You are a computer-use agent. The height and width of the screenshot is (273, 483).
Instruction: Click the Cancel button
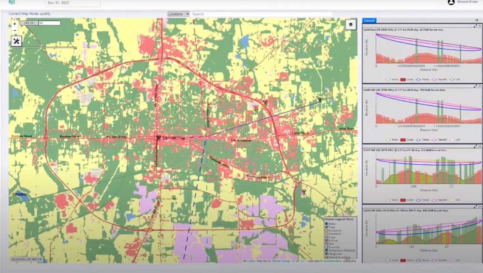(369, 21)
